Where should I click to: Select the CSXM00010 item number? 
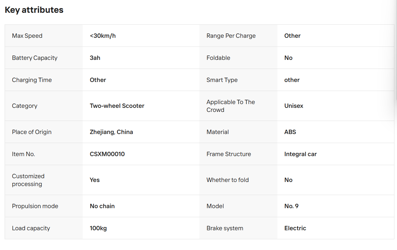pos(107,154)
